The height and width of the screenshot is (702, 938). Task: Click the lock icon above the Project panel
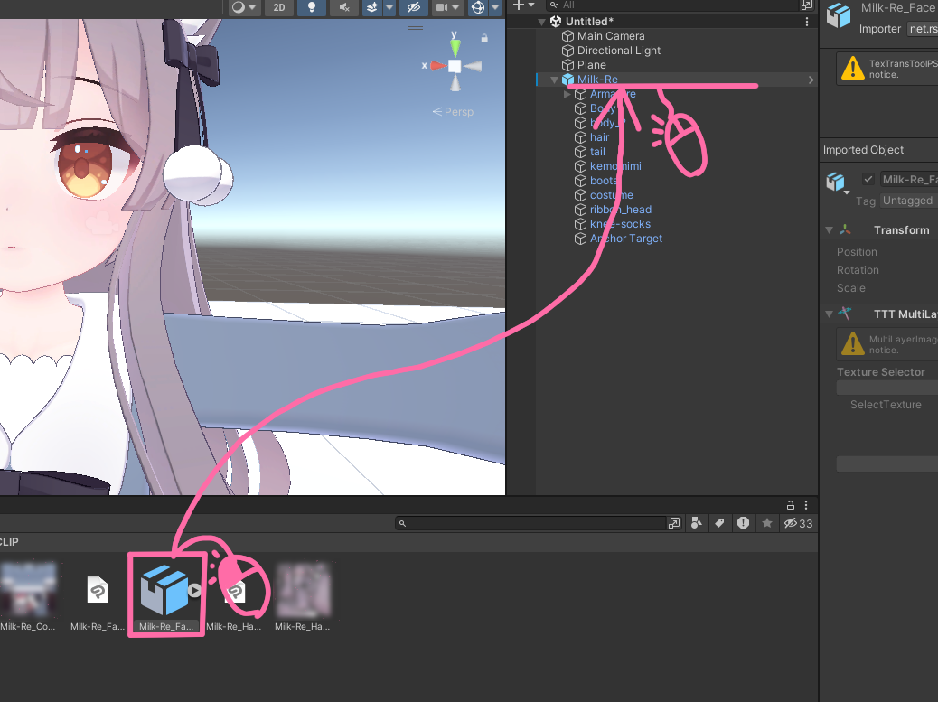point(792,505)
